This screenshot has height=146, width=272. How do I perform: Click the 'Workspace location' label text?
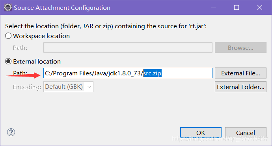pos(41,36)
